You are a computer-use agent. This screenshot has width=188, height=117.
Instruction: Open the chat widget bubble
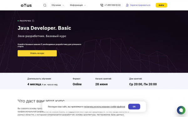tap(181, 110)
